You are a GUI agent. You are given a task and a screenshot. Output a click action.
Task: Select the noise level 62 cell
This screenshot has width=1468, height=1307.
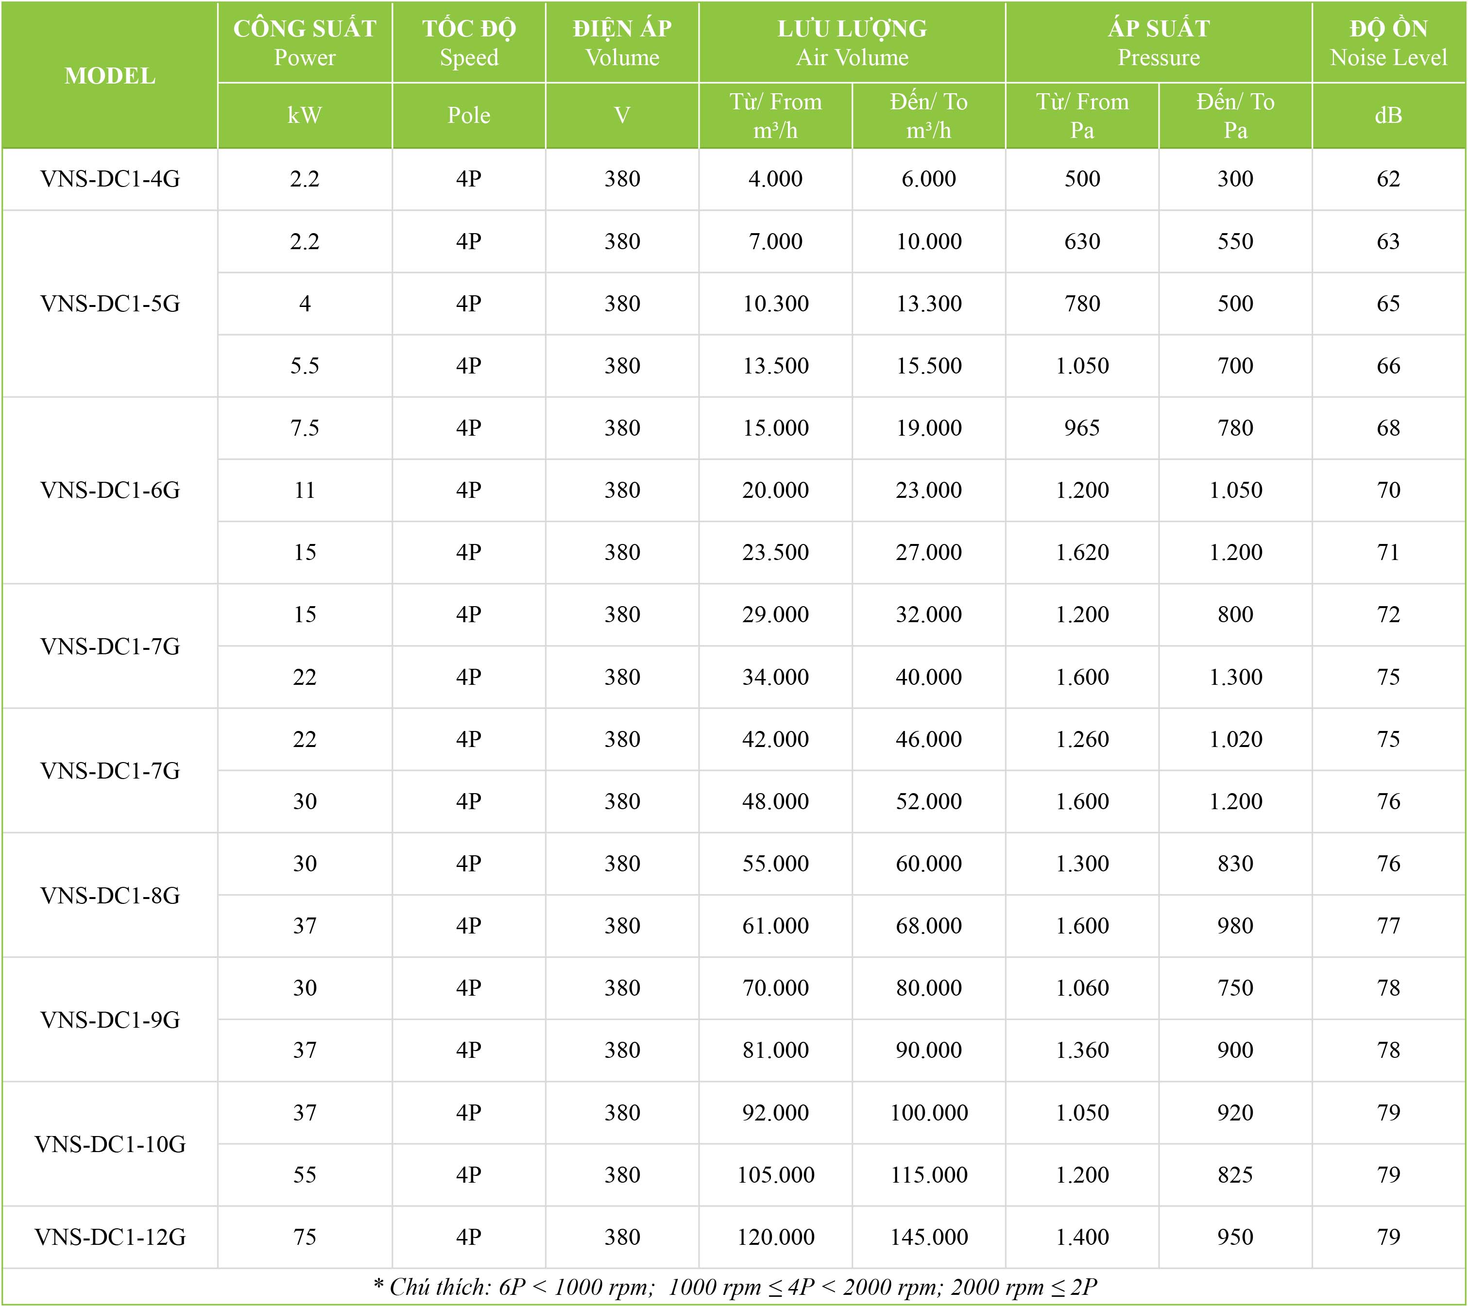pos(1388,179)
